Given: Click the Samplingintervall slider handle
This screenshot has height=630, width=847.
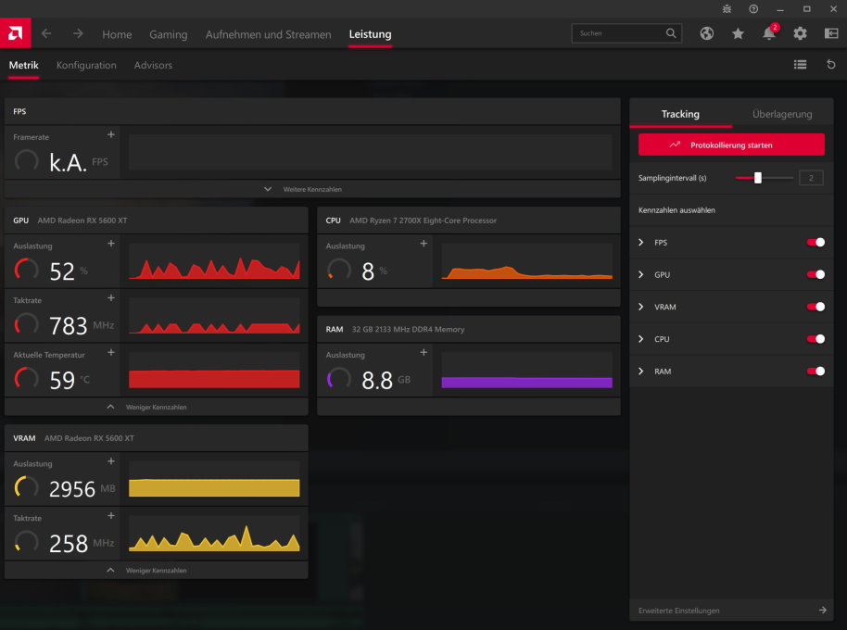Looking at the screenshot, I should tap(758, 178).
